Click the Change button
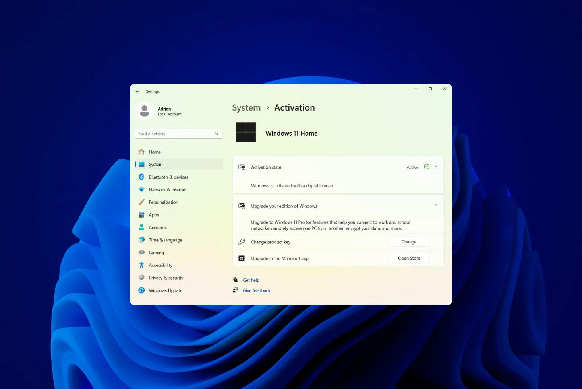 point(409,242)
